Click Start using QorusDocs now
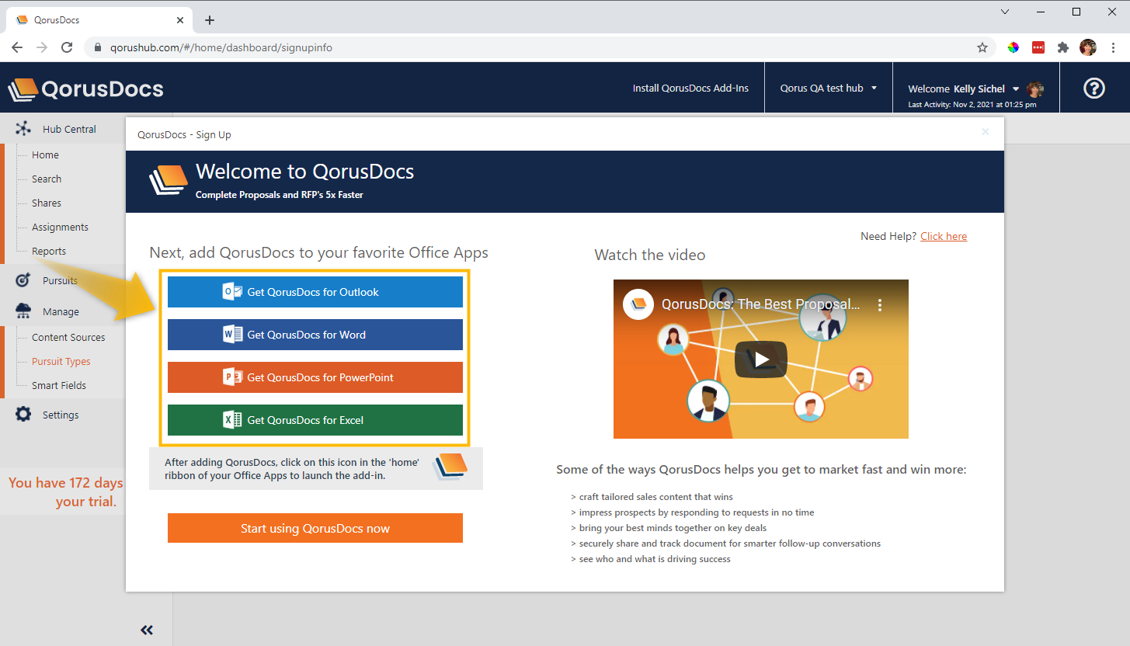The height and width of the screenshot is (646, 1130). click(315, 528)
